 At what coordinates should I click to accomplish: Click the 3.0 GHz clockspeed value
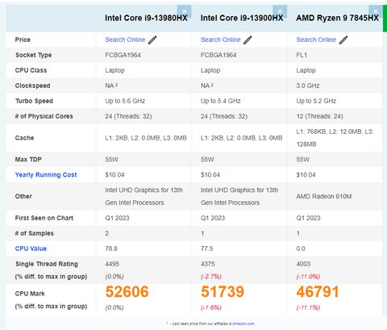pyautogui.click(x=308, y=86)
